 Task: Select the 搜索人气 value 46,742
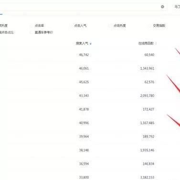pyautogui.click(x=84, y=55)
